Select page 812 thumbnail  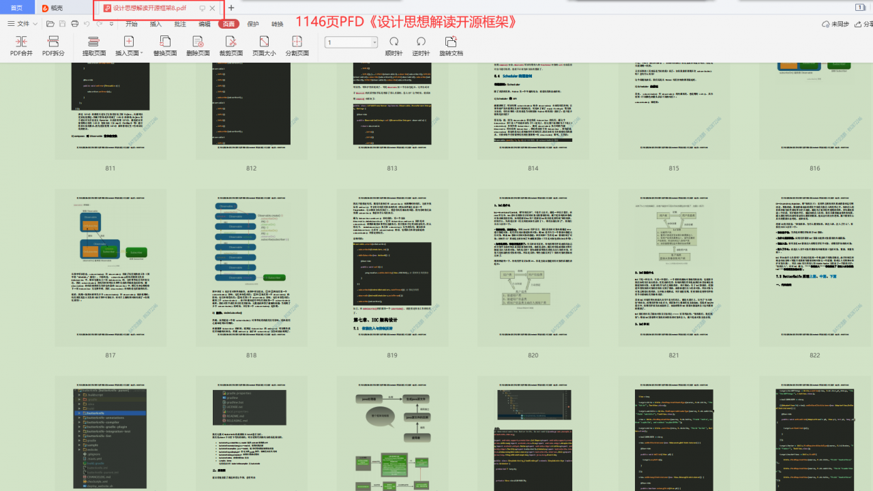pos(252,111)
